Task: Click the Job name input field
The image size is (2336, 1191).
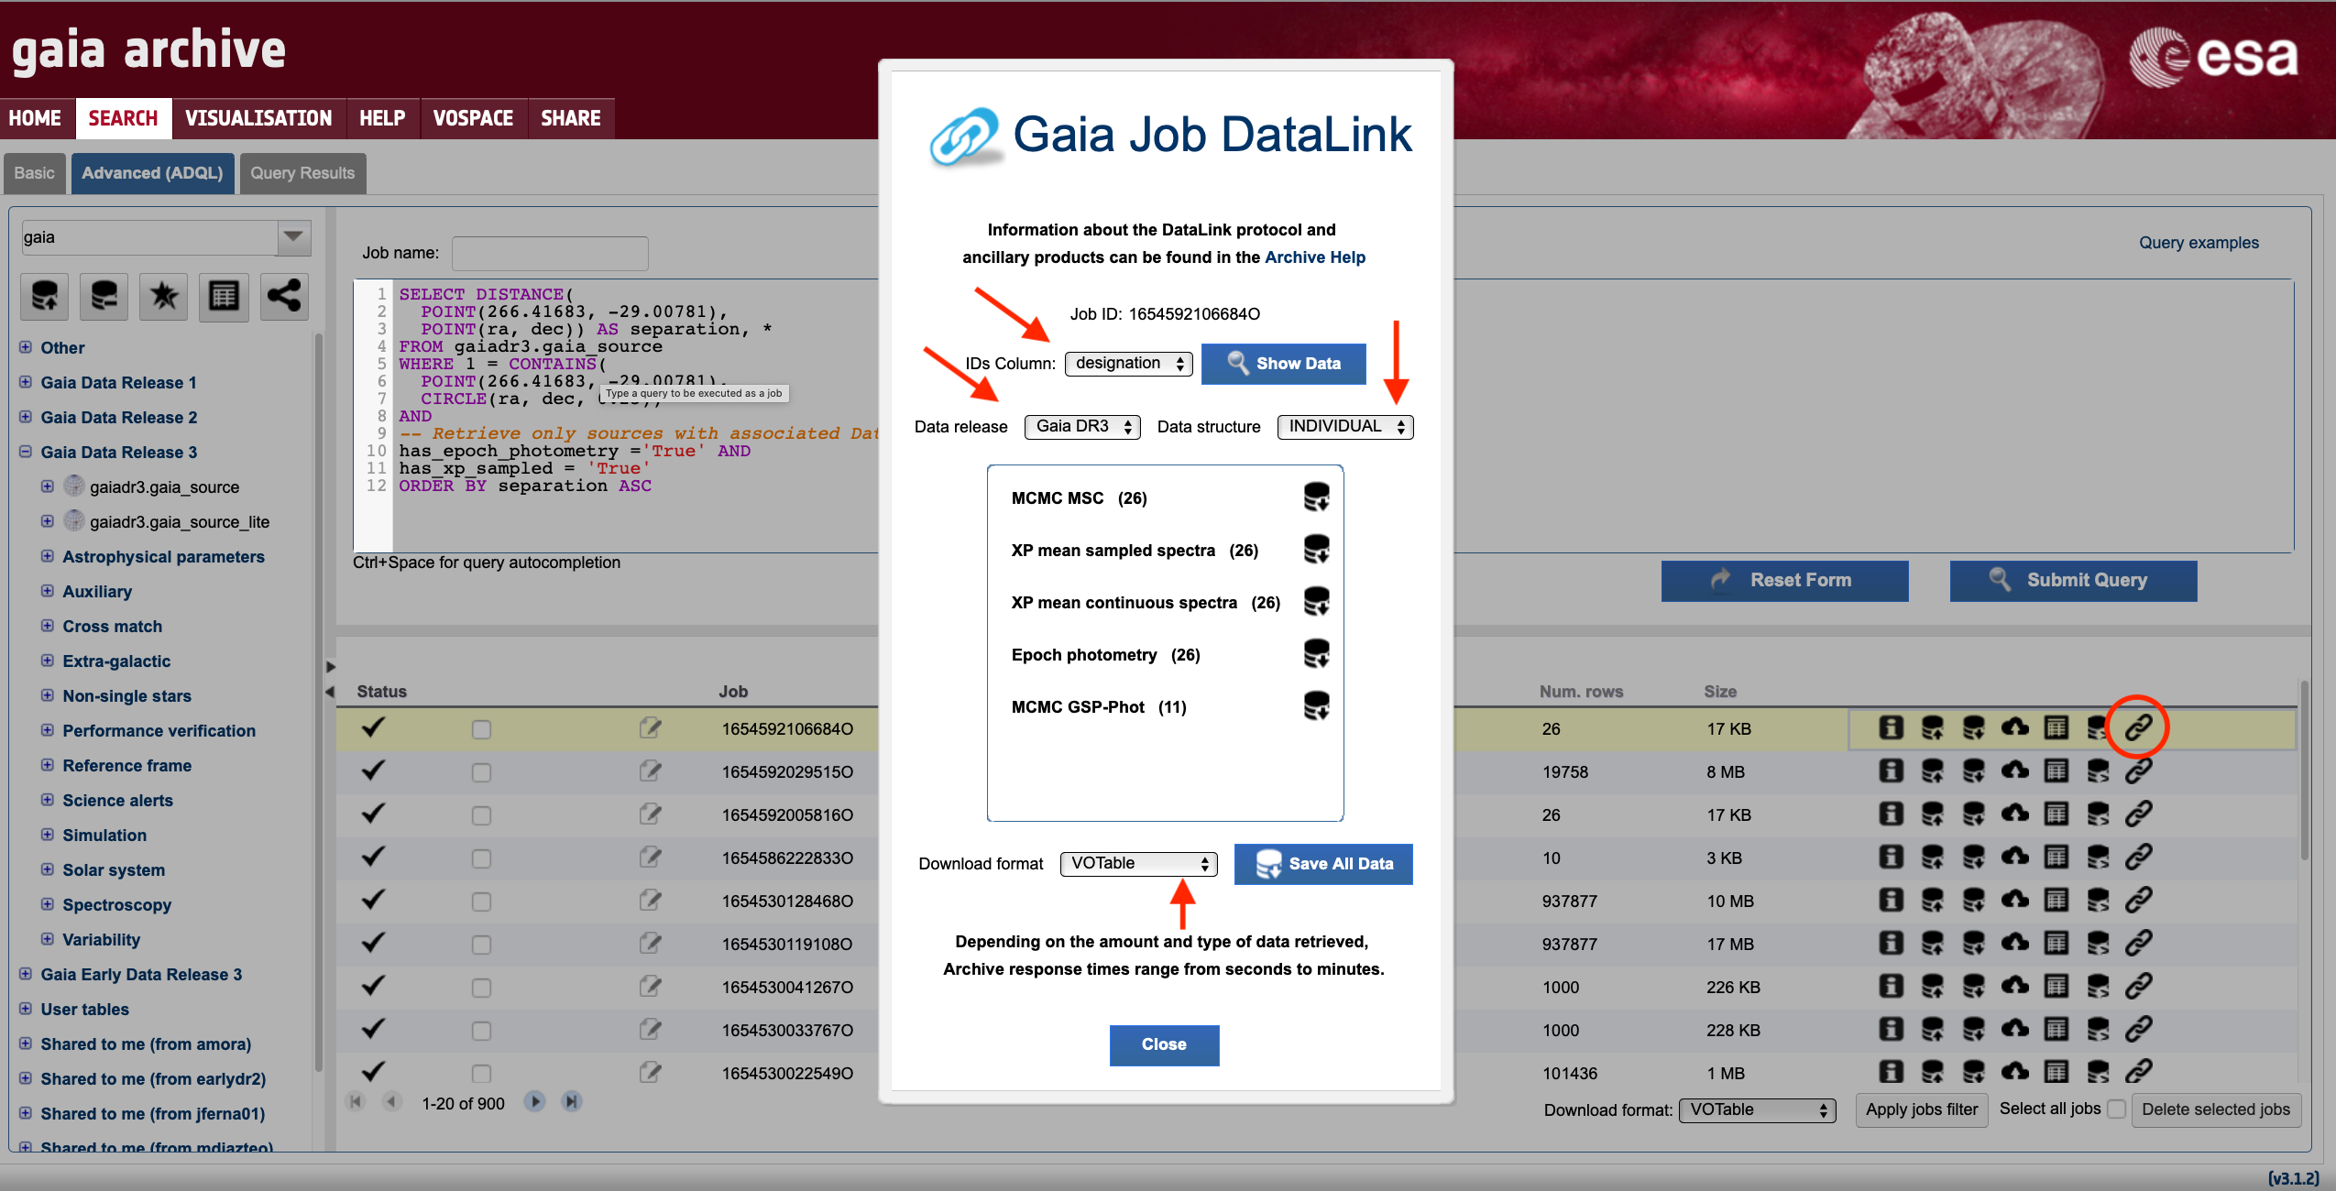Action: (x=550, y=253)
